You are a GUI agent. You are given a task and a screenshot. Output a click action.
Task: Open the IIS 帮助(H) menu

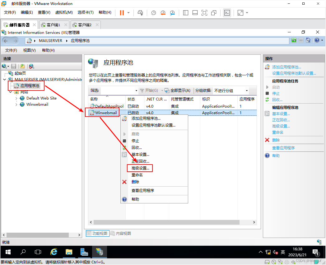(x=48, y=50)
